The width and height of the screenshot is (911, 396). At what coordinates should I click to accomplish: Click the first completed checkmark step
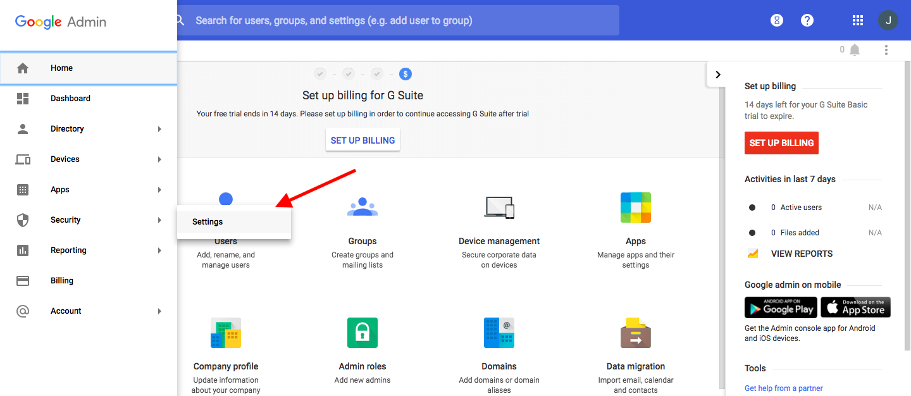(320, 74)
